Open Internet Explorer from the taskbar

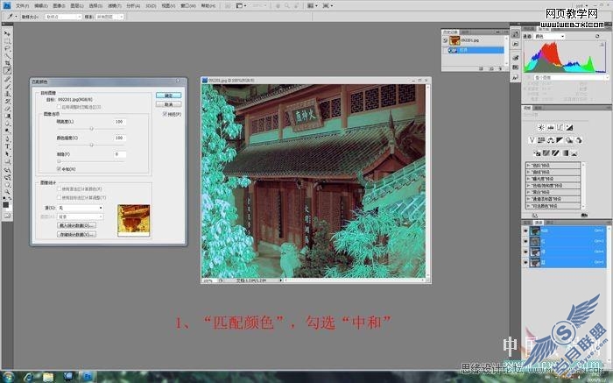click(29, 377)
